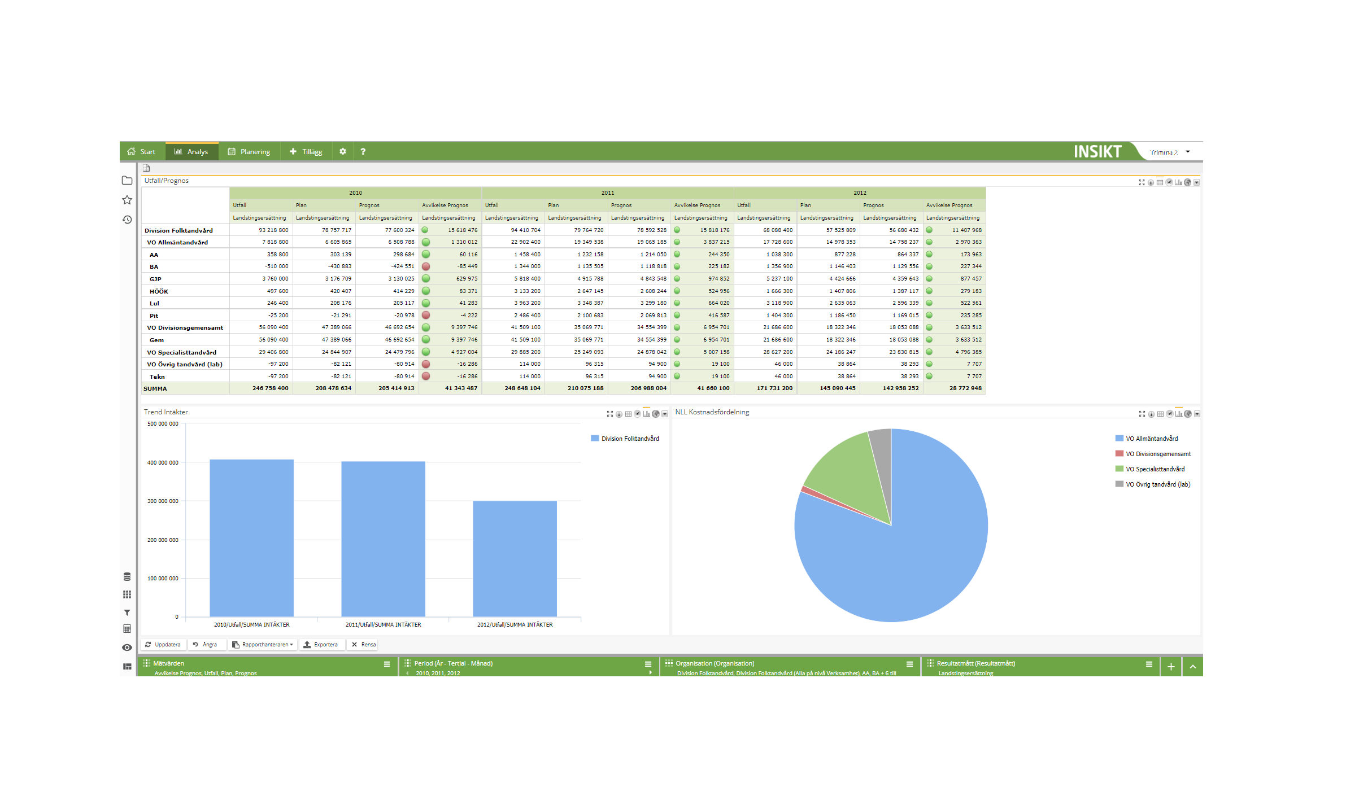Click the layout panel sidebar icon
The image size is (1359, 805).
127,667
